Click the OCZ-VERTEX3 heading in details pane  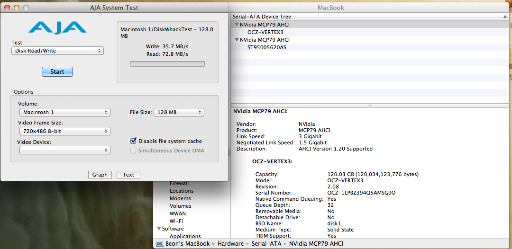272,161
